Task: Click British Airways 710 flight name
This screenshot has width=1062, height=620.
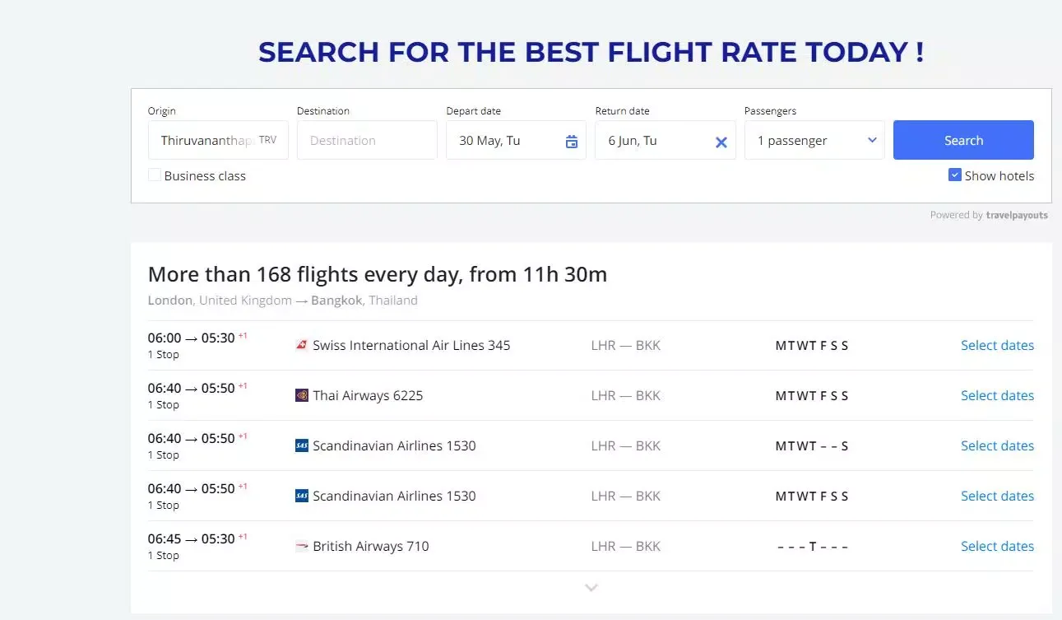Action: [x=371, y=546]
